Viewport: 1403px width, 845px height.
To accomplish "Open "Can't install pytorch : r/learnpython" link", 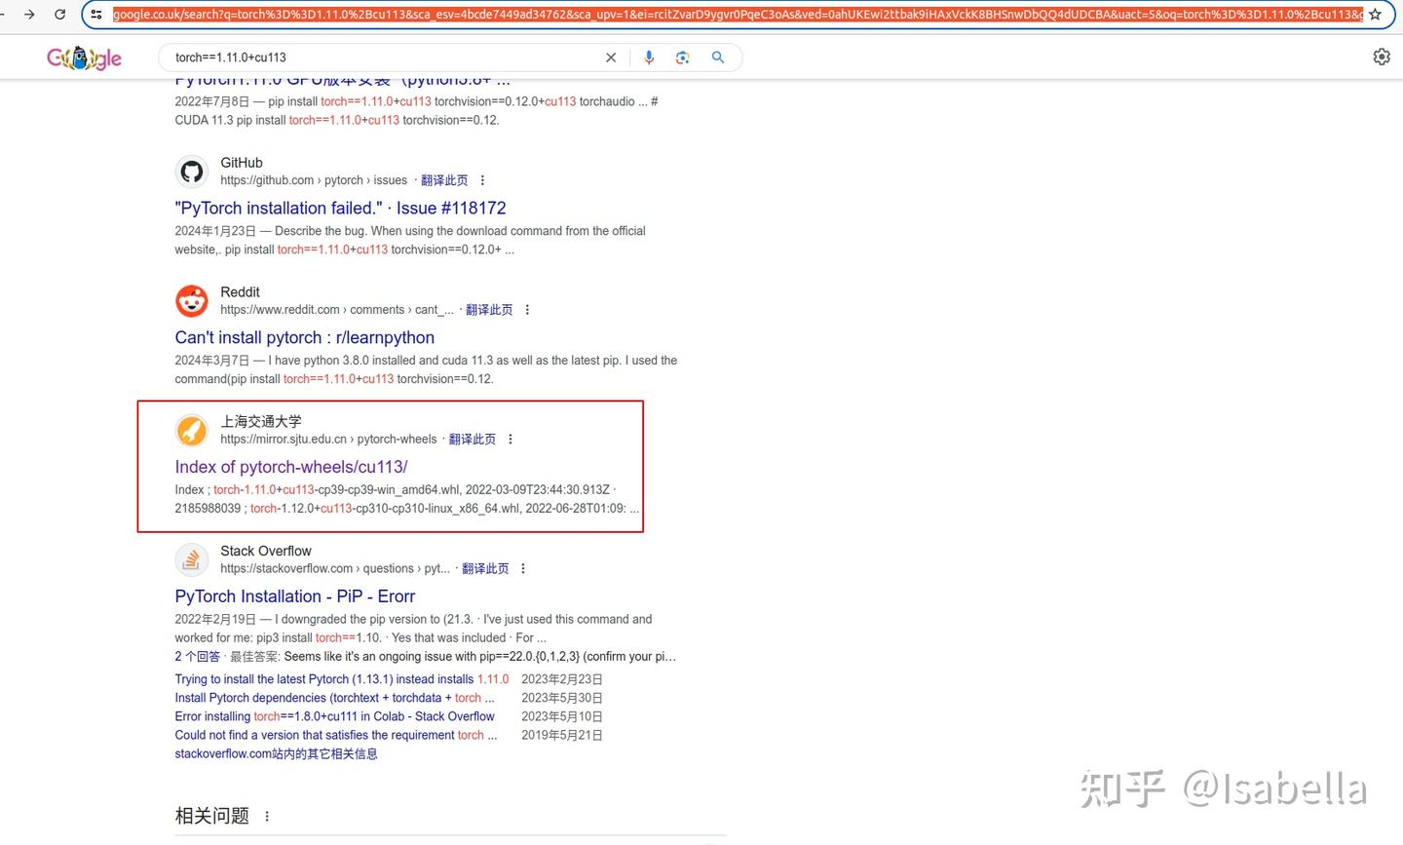I will click(x=304, y=337).
